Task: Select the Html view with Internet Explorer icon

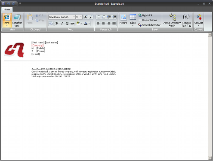Action: 7,18
